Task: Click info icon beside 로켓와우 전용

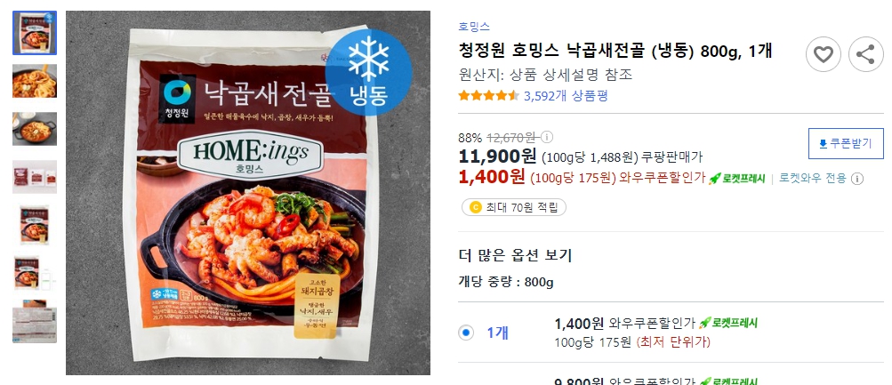Action: click(856, 179)
